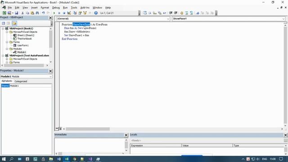
Task: Open the Insert menu
Action: [34, 8]
